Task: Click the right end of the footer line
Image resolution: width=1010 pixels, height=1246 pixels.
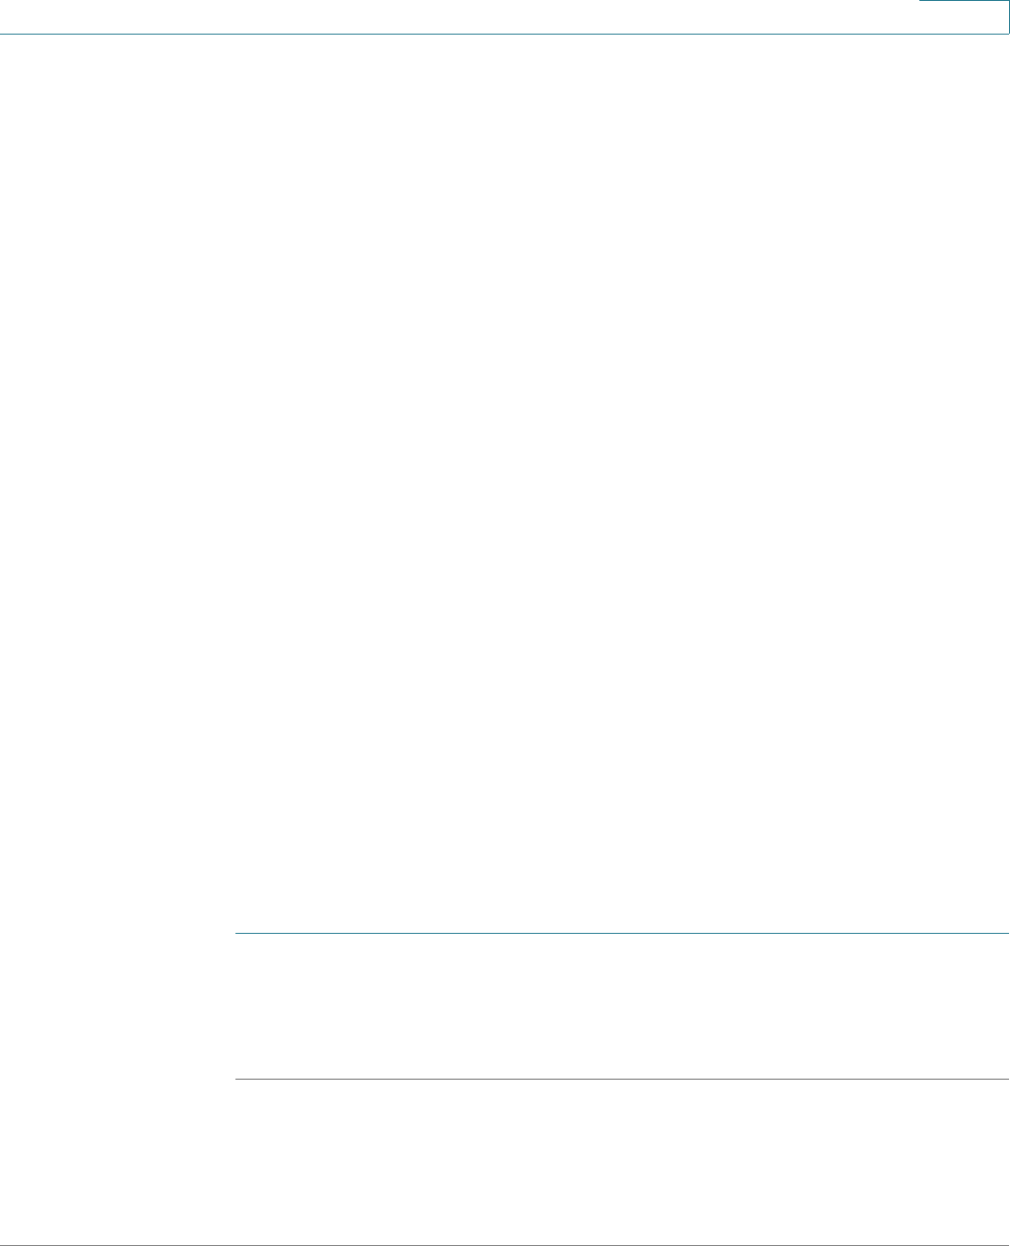Action: coord(1005,1245)
